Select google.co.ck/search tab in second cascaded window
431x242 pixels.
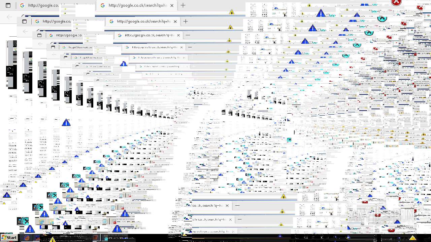coord(143,21)
